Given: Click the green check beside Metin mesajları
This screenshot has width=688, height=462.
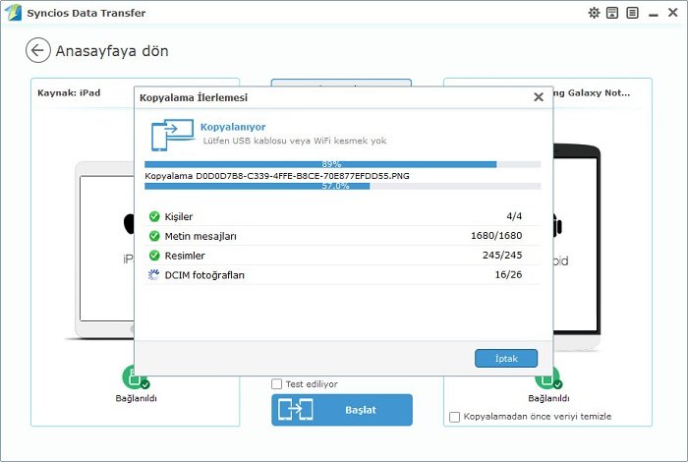Looking at the screenshot, I should (x=154, y=236).
